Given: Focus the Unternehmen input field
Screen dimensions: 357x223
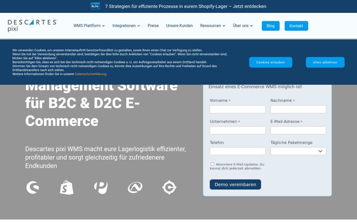Looking at the screenshot, I should [238, 130].
